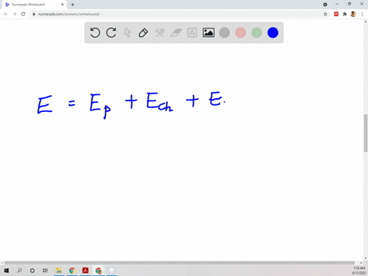Viewport: 368px width, 276px height.
Task: Pick the green color swatch
Action: (257, 33)
